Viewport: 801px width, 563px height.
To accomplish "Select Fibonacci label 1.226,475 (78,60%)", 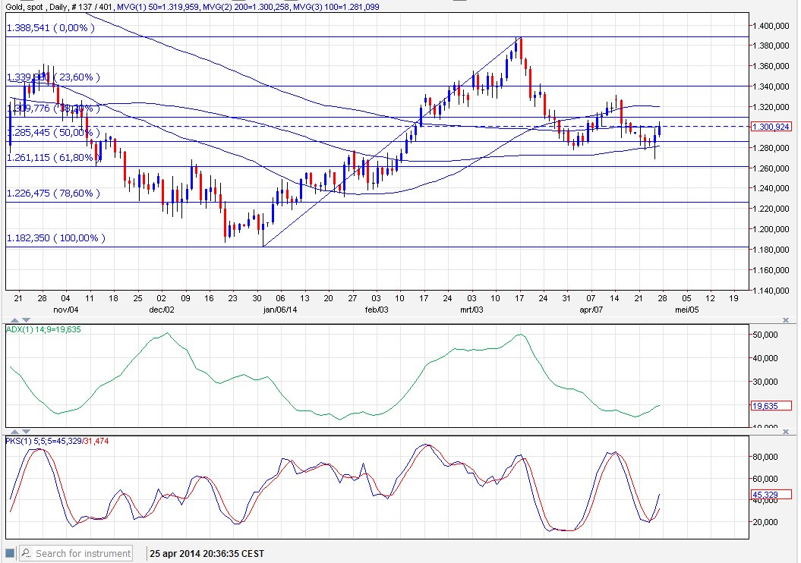I will pyautogui.click(x=53, y=193).
